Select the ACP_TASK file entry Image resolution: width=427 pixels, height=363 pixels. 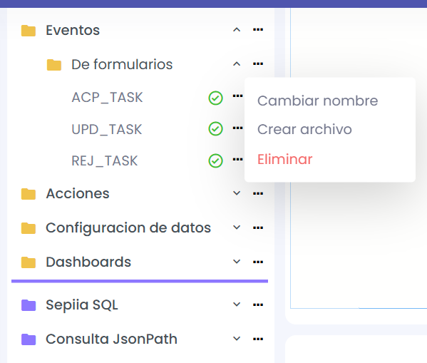point(107,98)
